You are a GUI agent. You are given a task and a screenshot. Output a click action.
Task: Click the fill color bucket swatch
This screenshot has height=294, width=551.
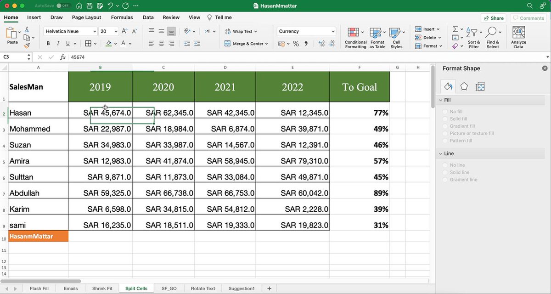pyautogui.click(x=108, y=44)
